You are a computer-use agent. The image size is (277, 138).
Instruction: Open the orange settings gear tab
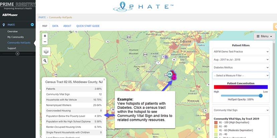275,27
